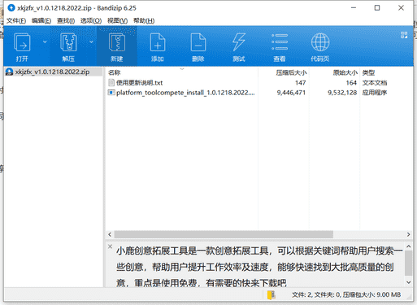Click the Test (测试) archive icon
The image size is (417, 305).
pos(239,42)
